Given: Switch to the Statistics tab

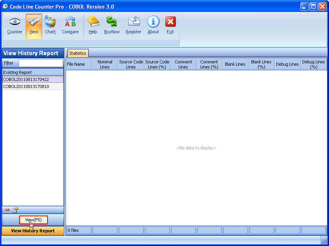Looking at the screenshot, I should tap(77, 53).
